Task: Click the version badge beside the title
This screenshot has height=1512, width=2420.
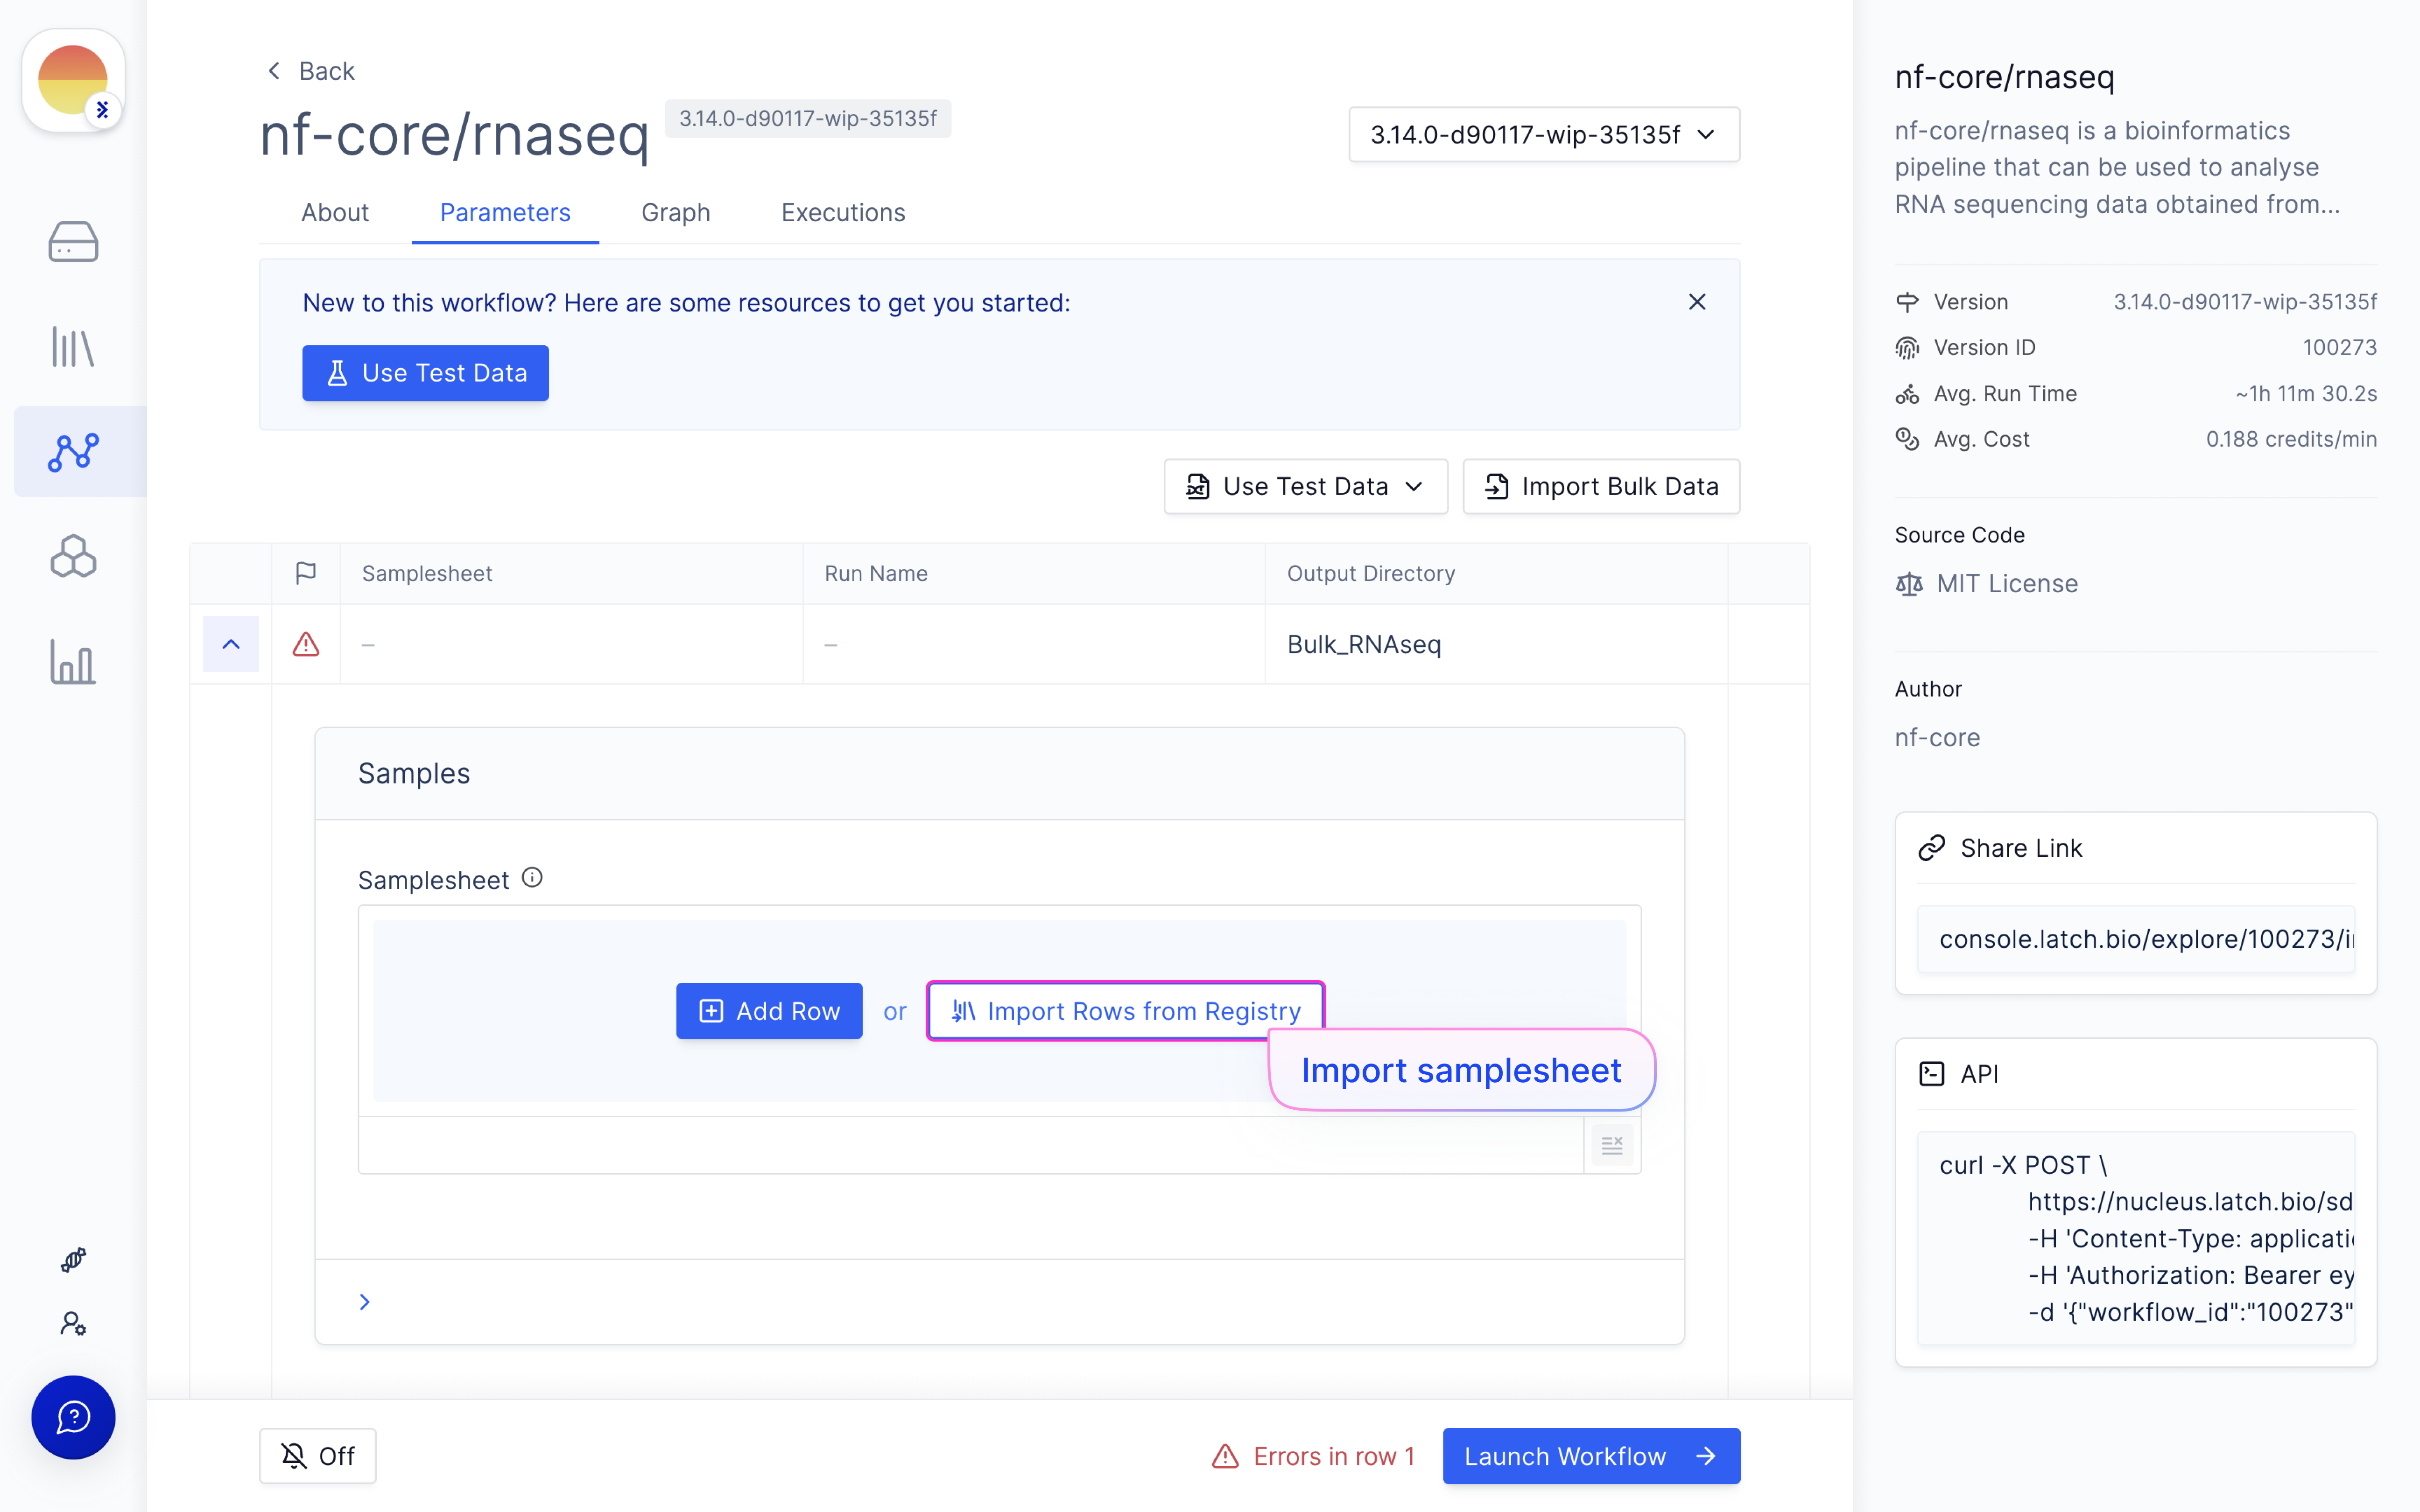Action: (x=808, y=118)
